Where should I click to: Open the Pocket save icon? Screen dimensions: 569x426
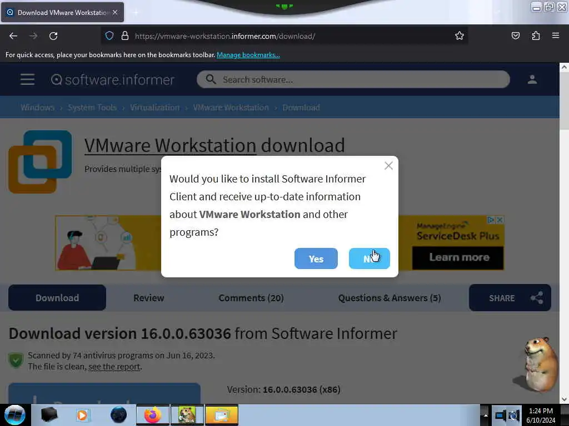pos(515,35)
